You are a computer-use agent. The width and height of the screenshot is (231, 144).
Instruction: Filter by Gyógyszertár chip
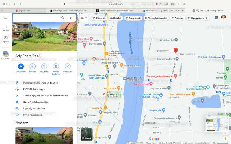(196, 18)
